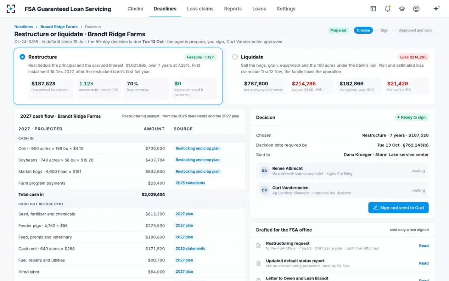Launch the sparkle assistant icon
Image resolution: width=449 pixels, height=281 pixels.
click(436, 9)
